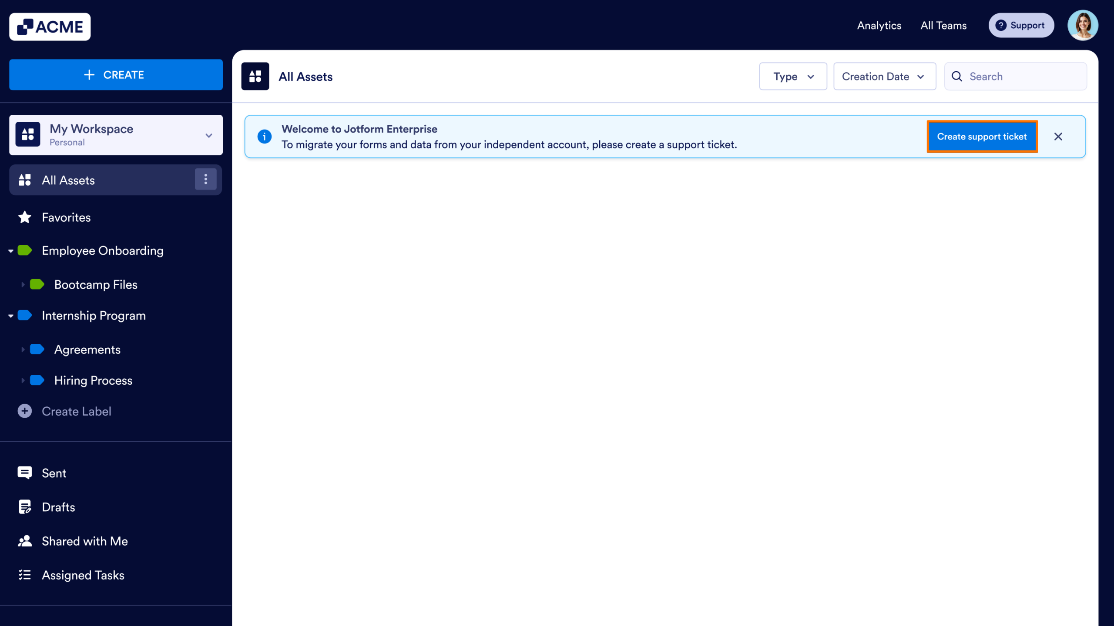Click the Create Label plus icon
Image resolution: width=1114 pixels, height=626 pixels.
(25, 411)
